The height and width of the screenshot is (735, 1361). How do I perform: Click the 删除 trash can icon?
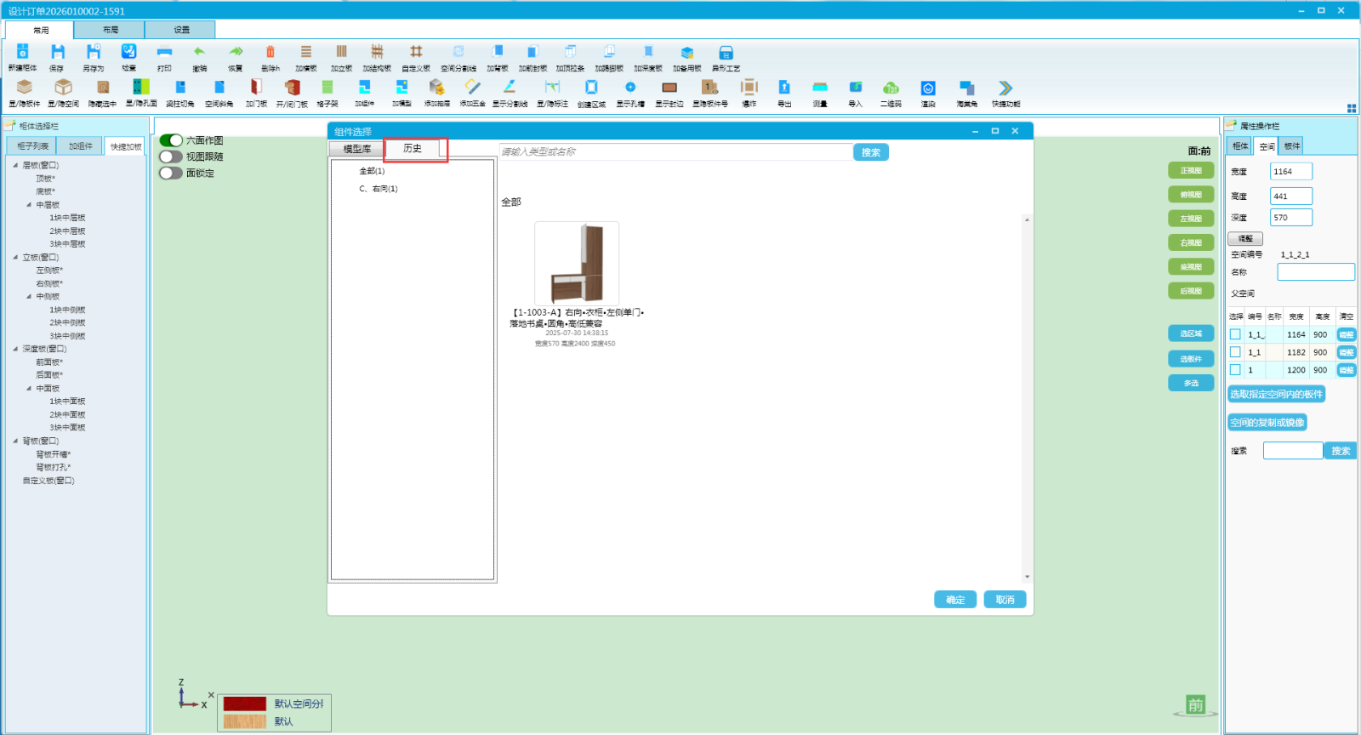click(x=270, y=53)
